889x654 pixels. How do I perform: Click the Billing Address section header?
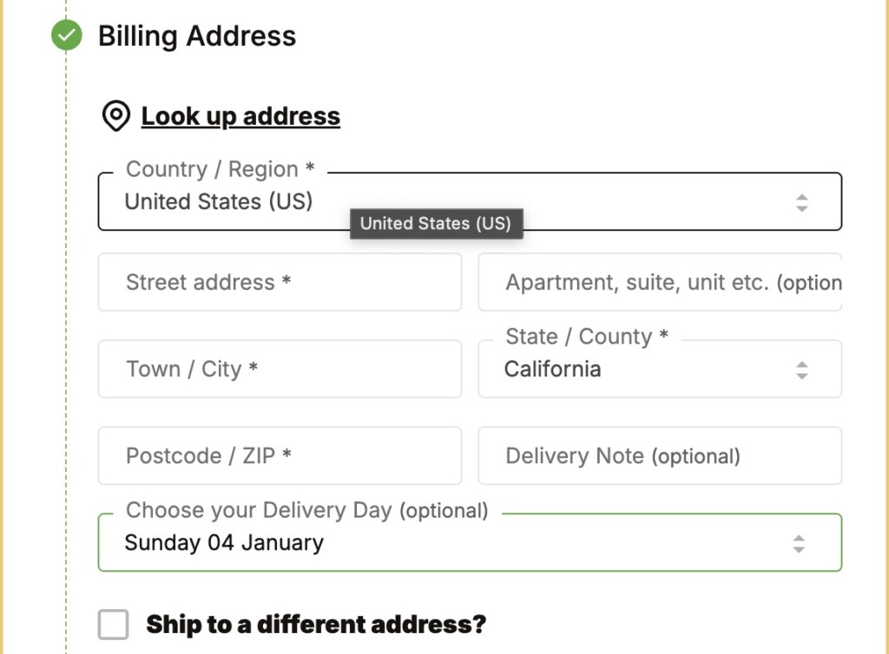(196, 36)
